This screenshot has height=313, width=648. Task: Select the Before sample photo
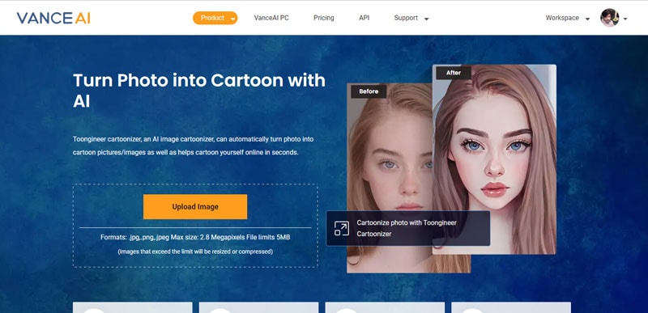pyautogui.click(x=390, y=178)
